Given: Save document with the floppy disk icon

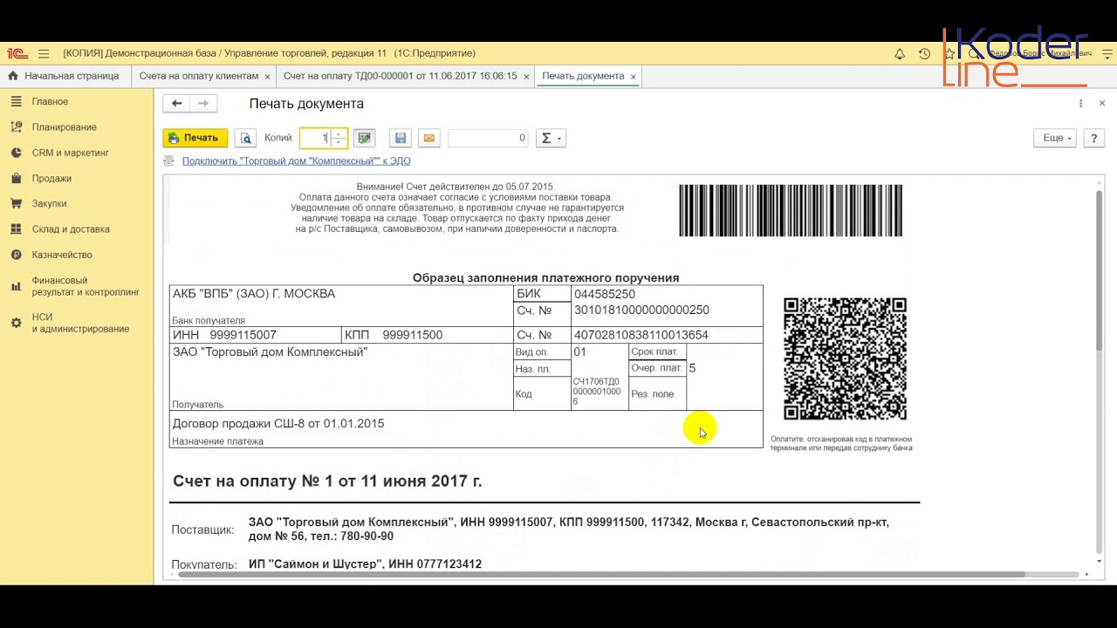Looking at the screenshot, I should 401,138.
